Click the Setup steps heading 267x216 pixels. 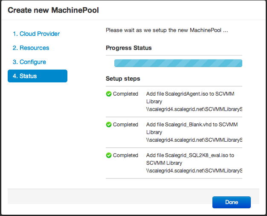pos(123,79)
